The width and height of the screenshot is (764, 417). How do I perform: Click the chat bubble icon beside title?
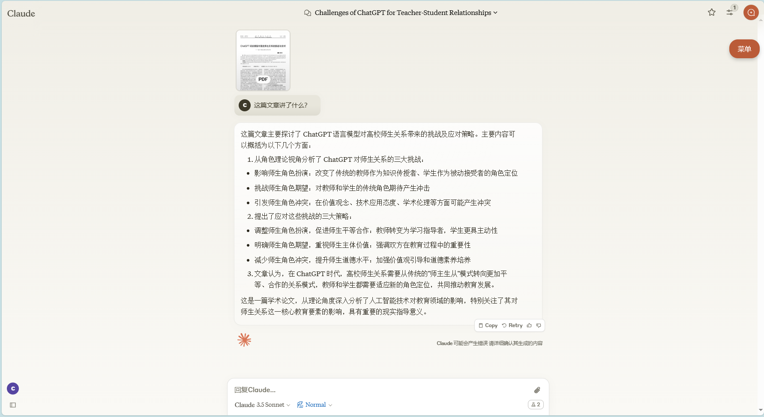tap(308, 13)
